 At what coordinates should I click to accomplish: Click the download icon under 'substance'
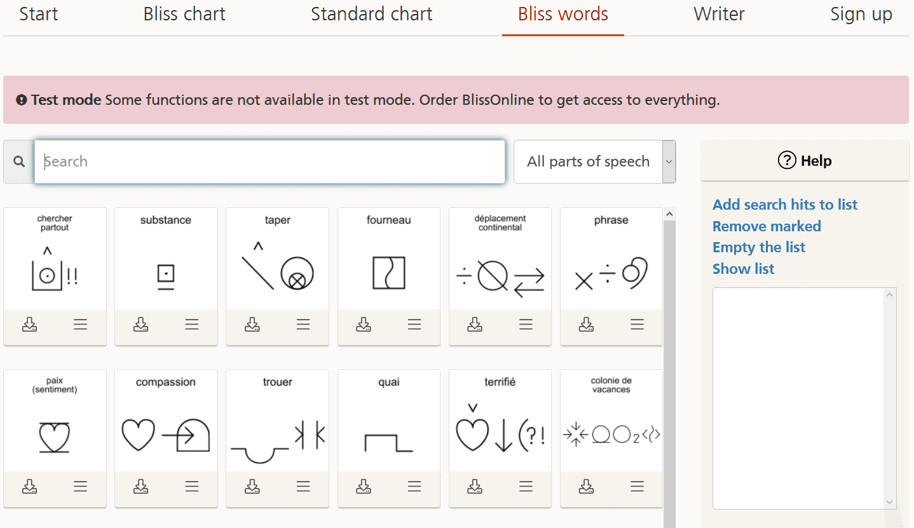click(x=140, y=325)
